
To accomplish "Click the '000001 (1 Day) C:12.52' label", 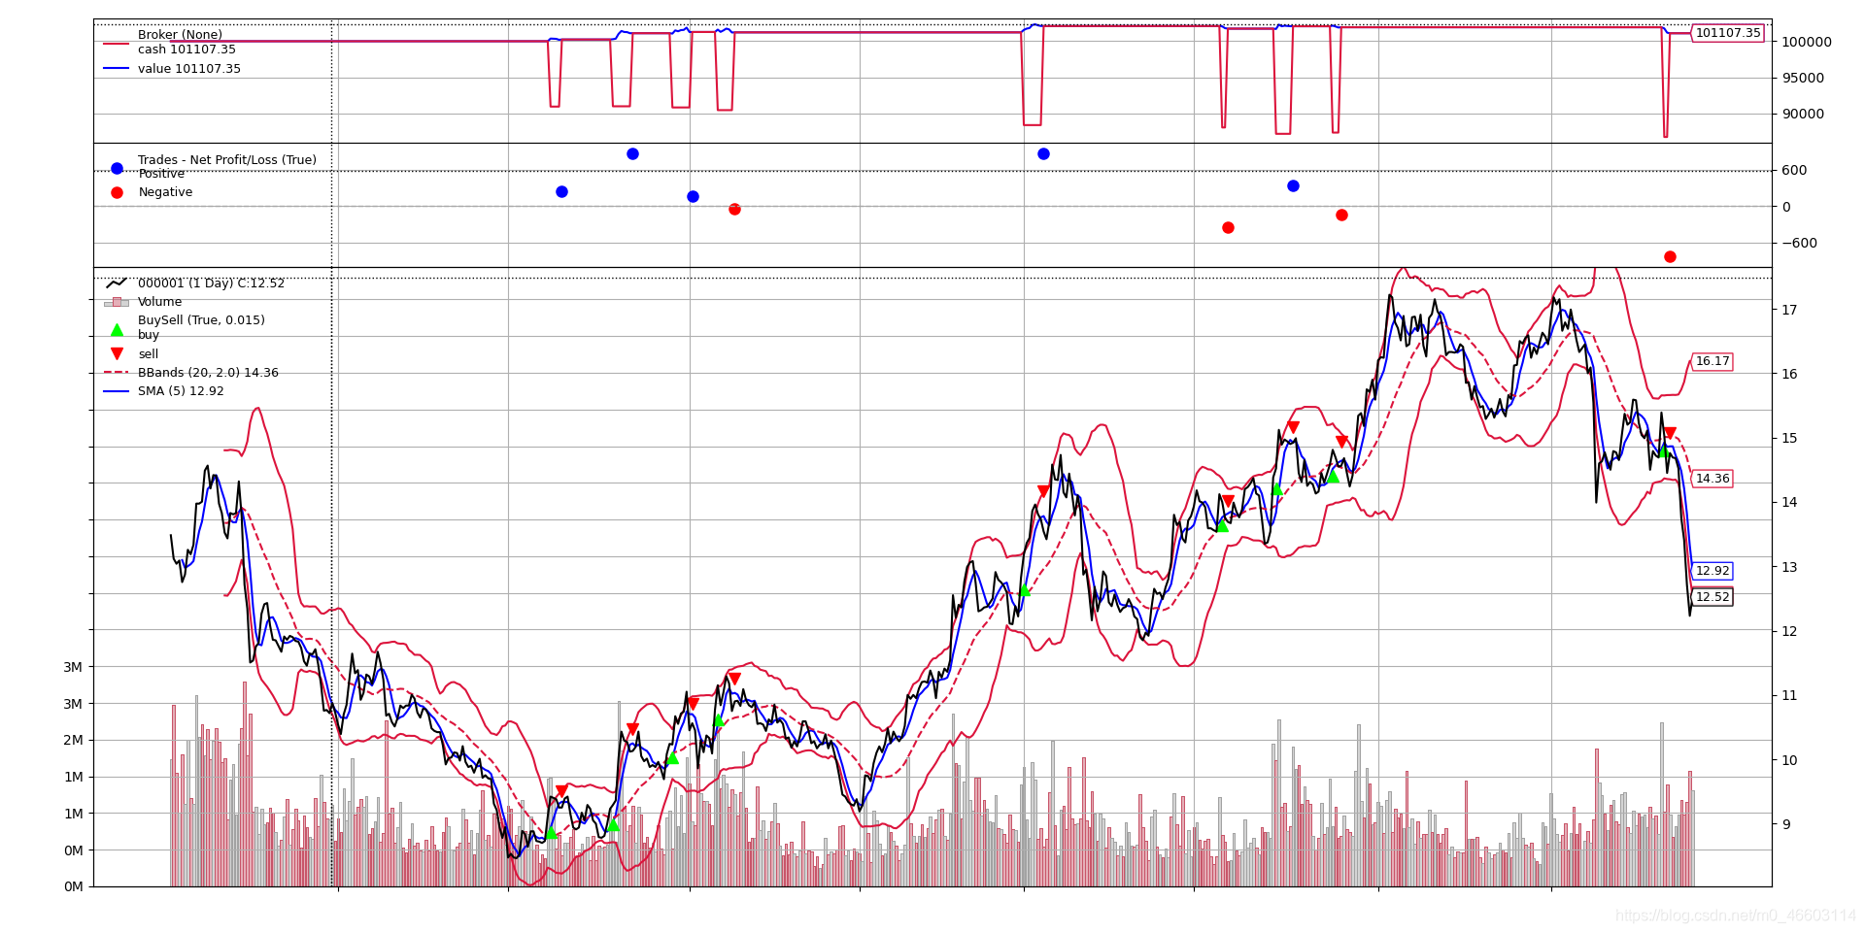I will [211, 283].
